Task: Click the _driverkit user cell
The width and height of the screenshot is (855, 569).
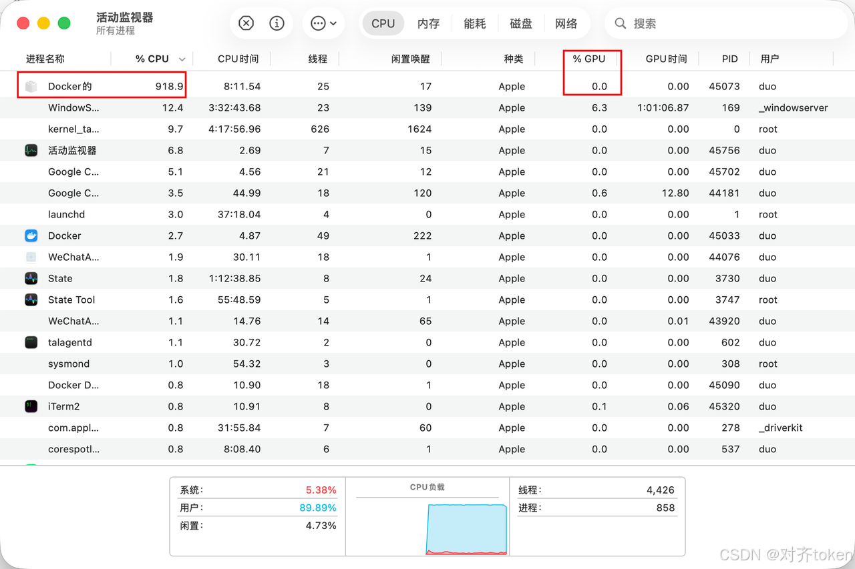Action: (782, 428)
